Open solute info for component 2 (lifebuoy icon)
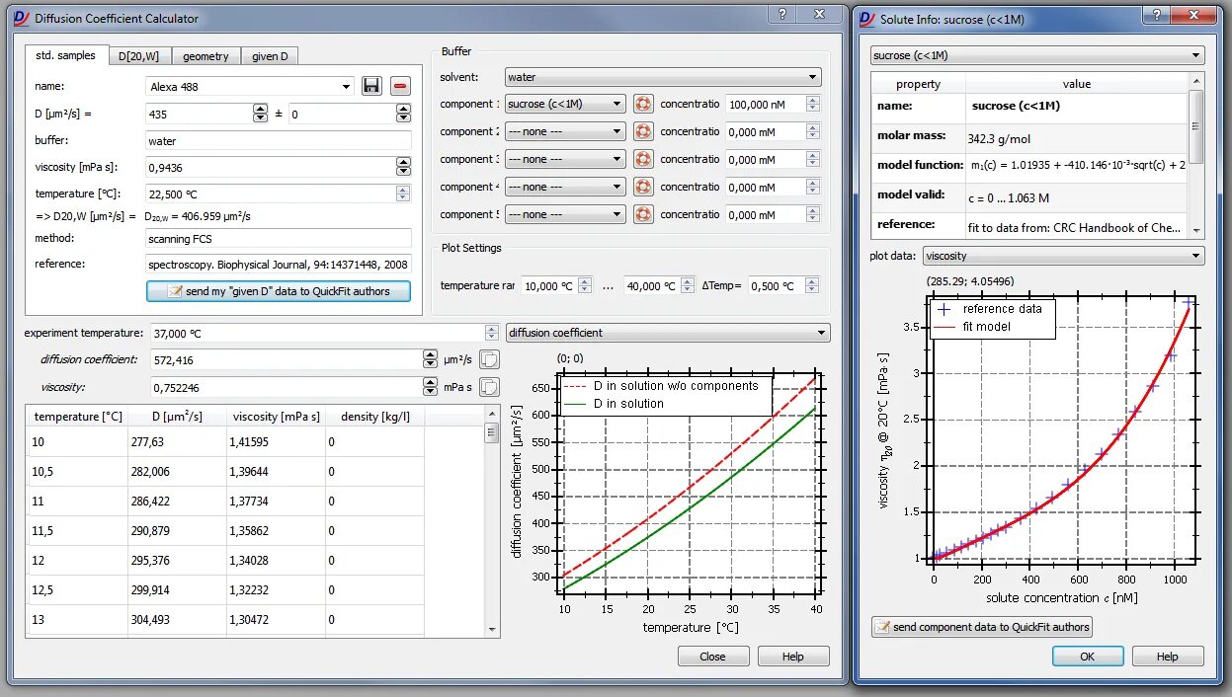The image size is (1232, 697). pos(643,131)
